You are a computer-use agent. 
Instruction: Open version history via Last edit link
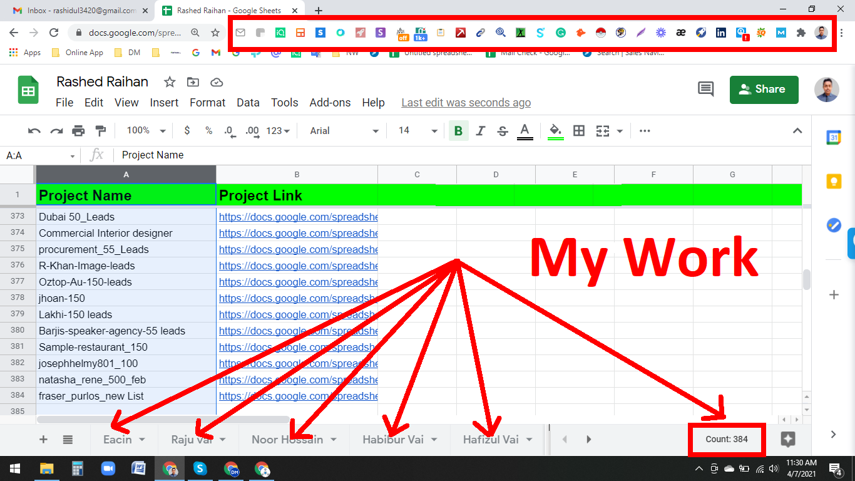[466, 102]
